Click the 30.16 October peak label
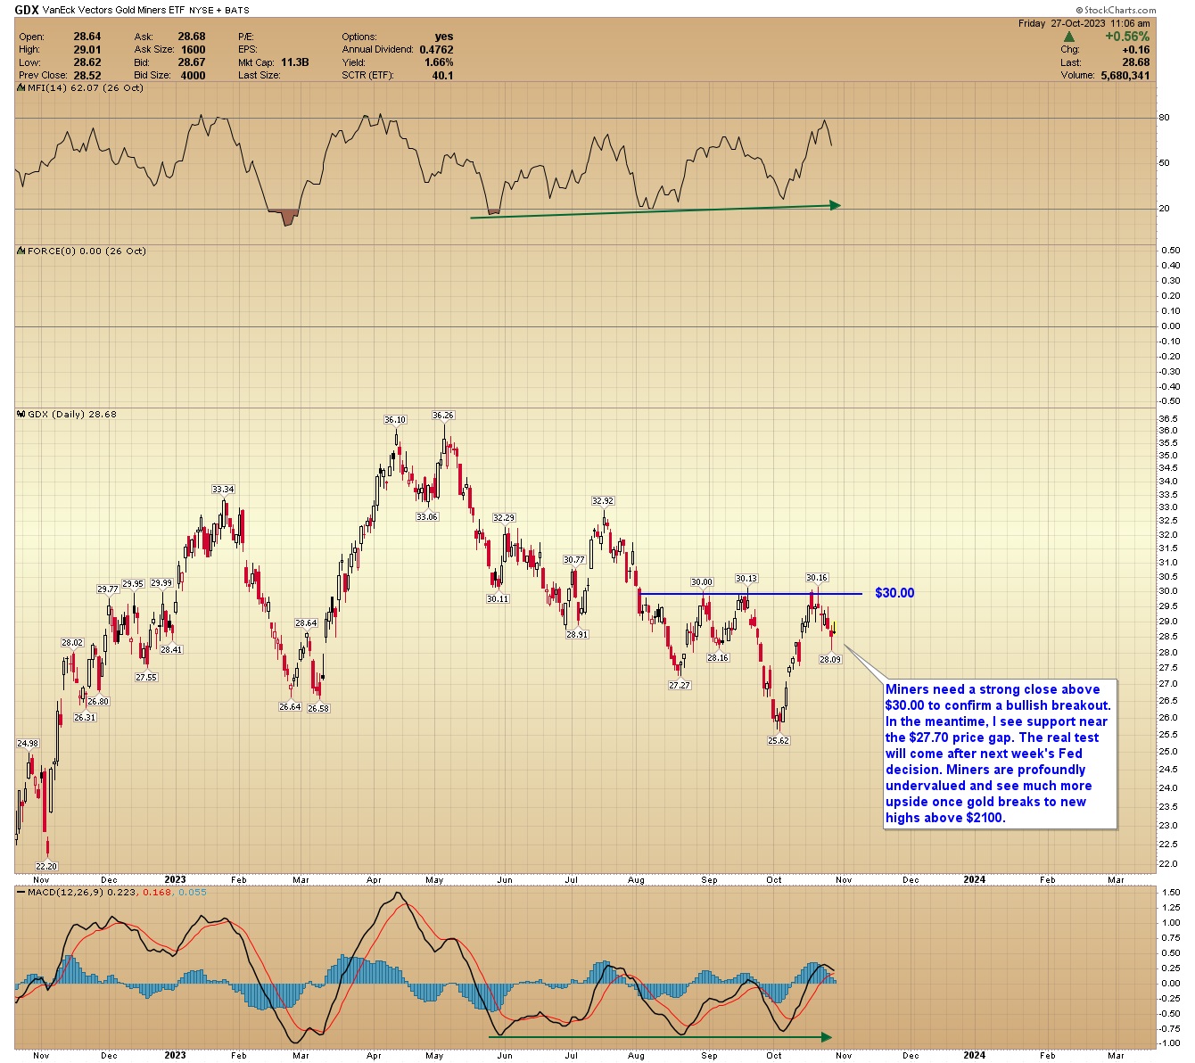The image size is (1195, 1063). tap(817, 579)
